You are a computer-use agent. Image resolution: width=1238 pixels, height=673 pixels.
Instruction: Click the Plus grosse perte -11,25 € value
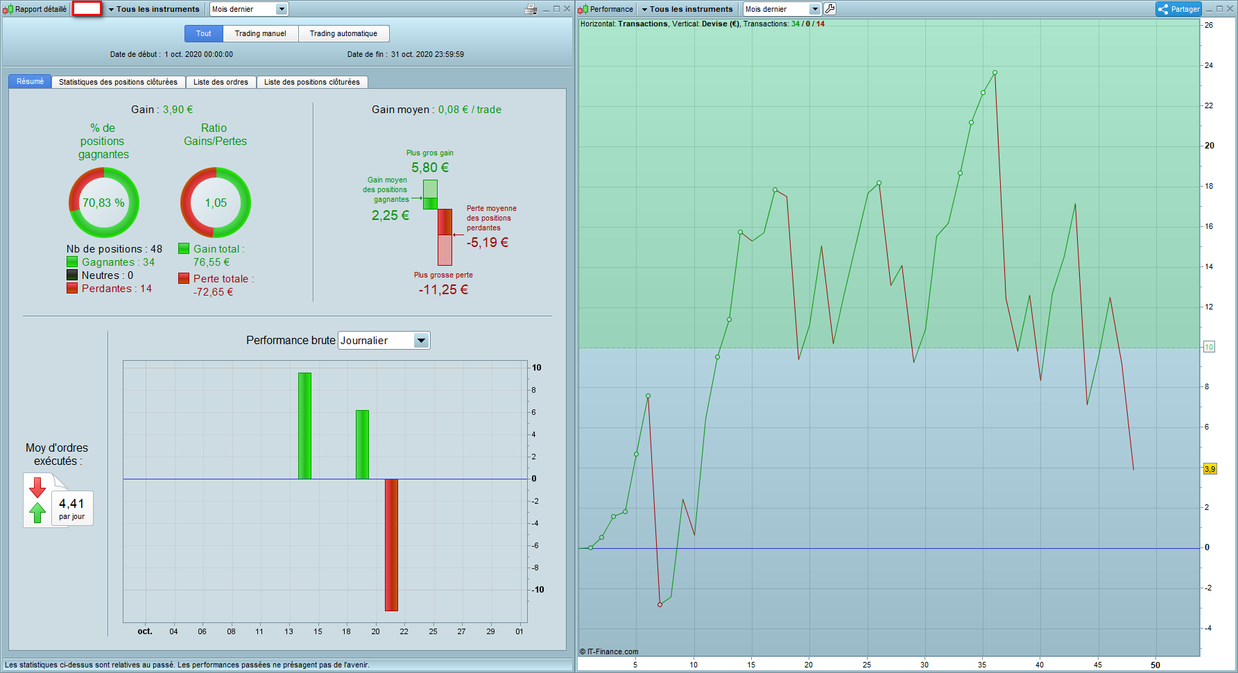[x=443, y=289]
